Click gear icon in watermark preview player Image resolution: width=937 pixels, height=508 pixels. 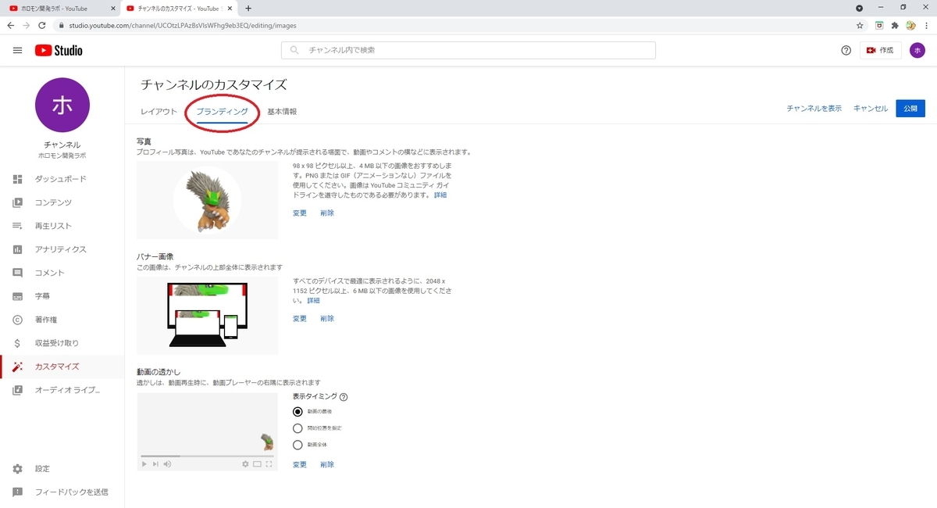point(245,464)
